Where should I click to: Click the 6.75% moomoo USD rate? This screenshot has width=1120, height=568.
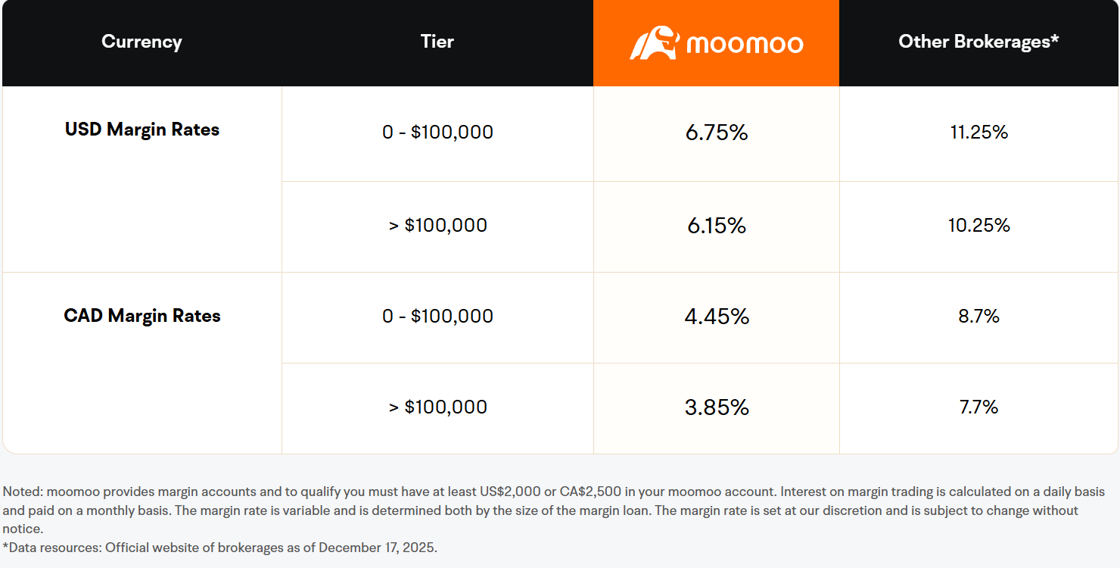717,133
